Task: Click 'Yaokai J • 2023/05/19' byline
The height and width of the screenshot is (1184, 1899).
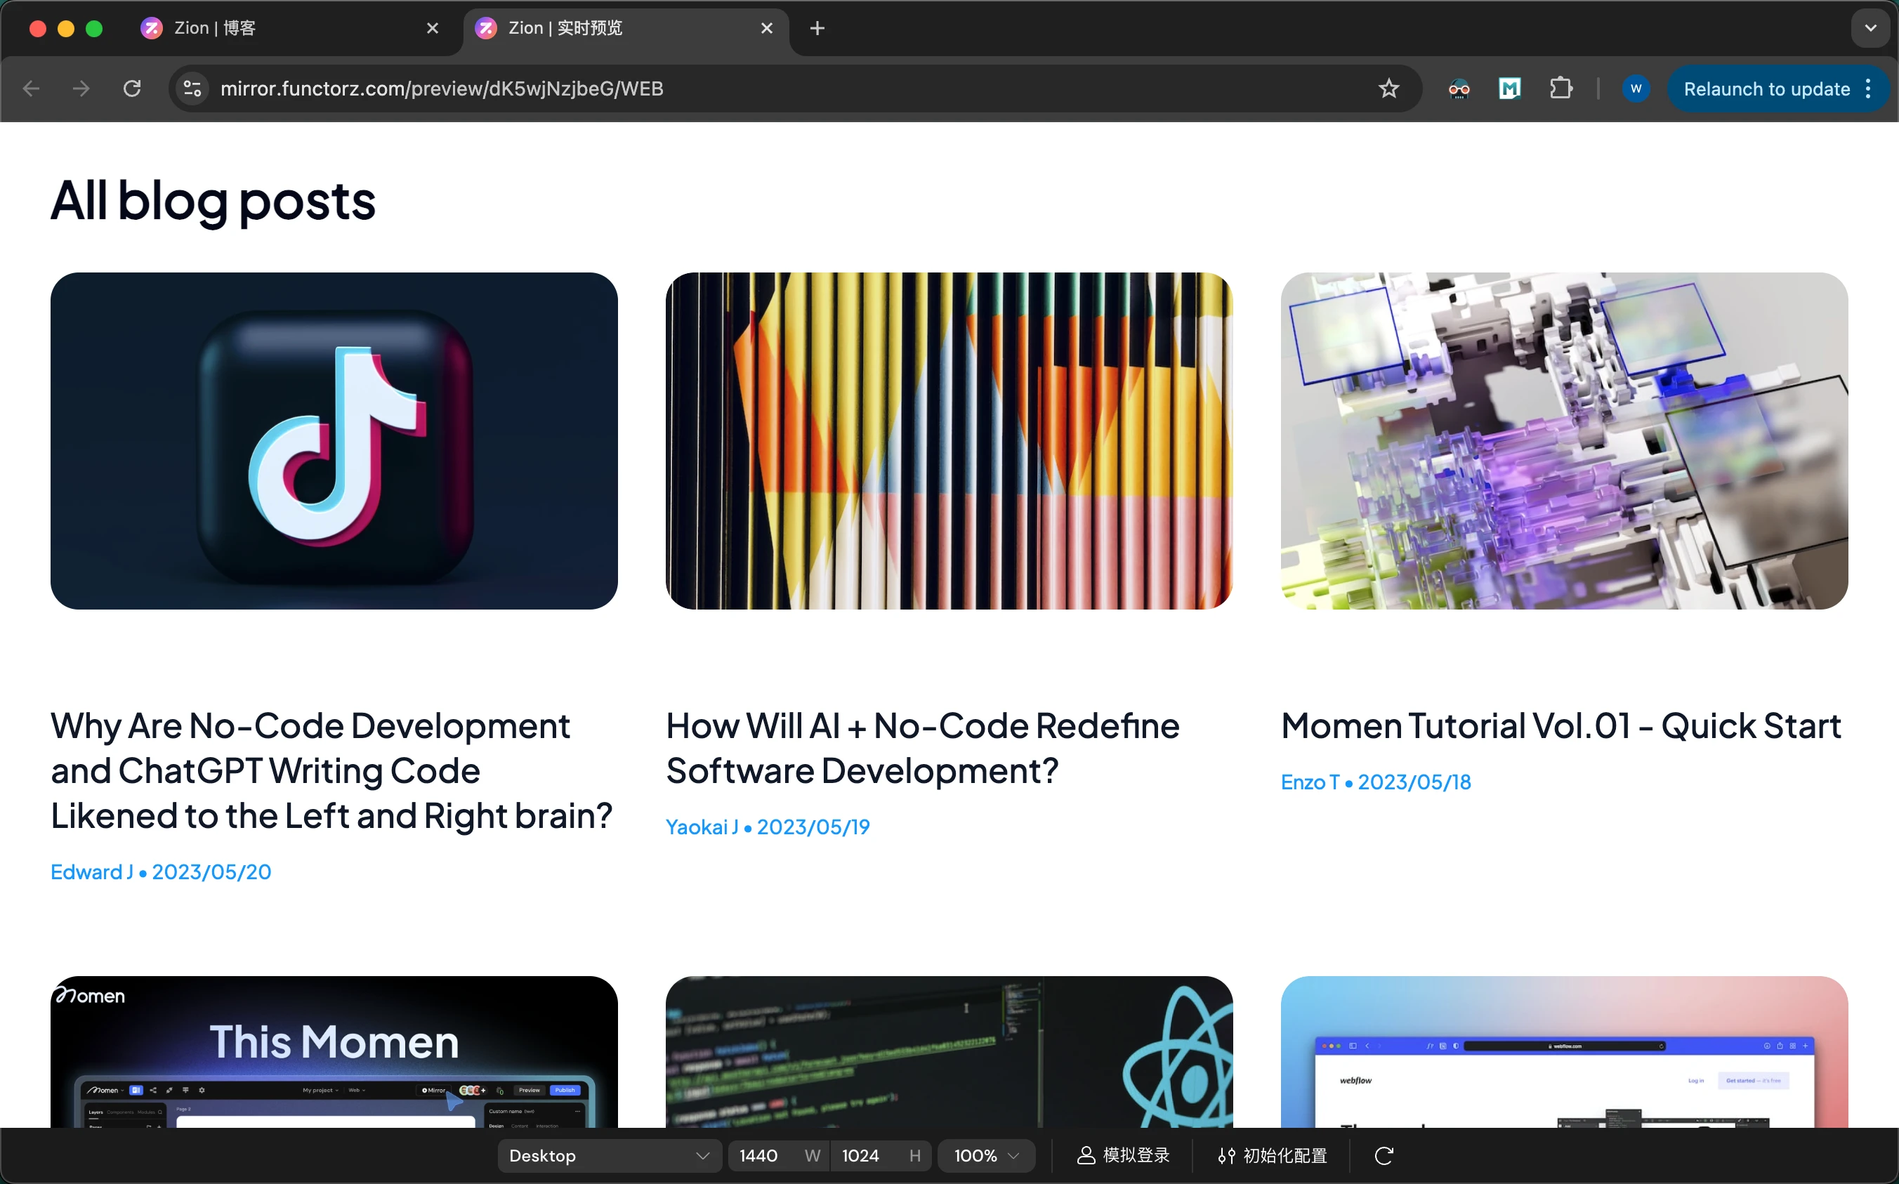Action: tap(768, 827)
